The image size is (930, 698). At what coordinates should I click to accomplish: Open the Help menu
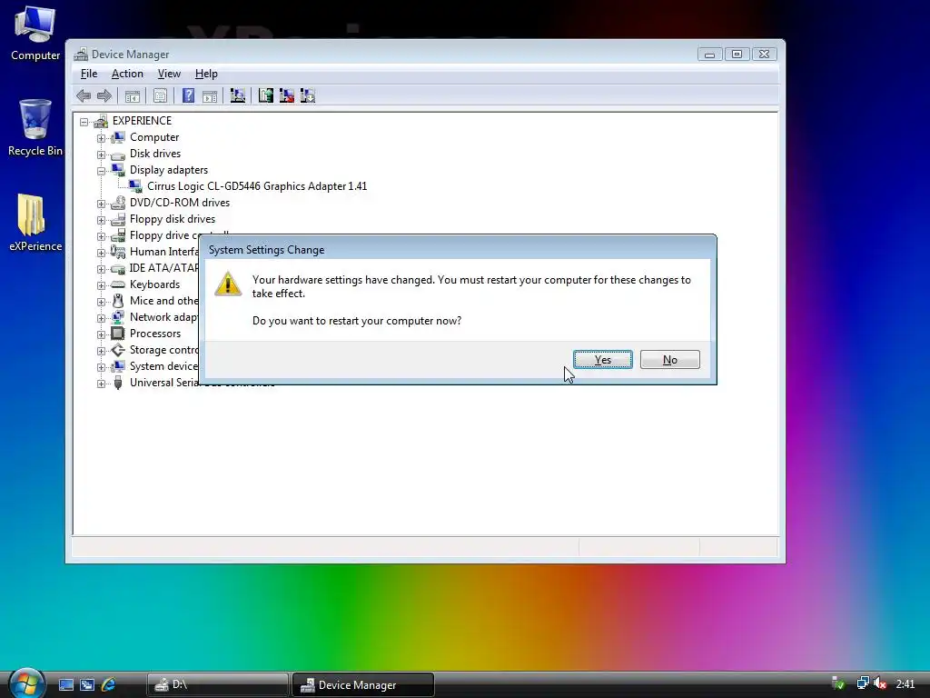point(206,74)
